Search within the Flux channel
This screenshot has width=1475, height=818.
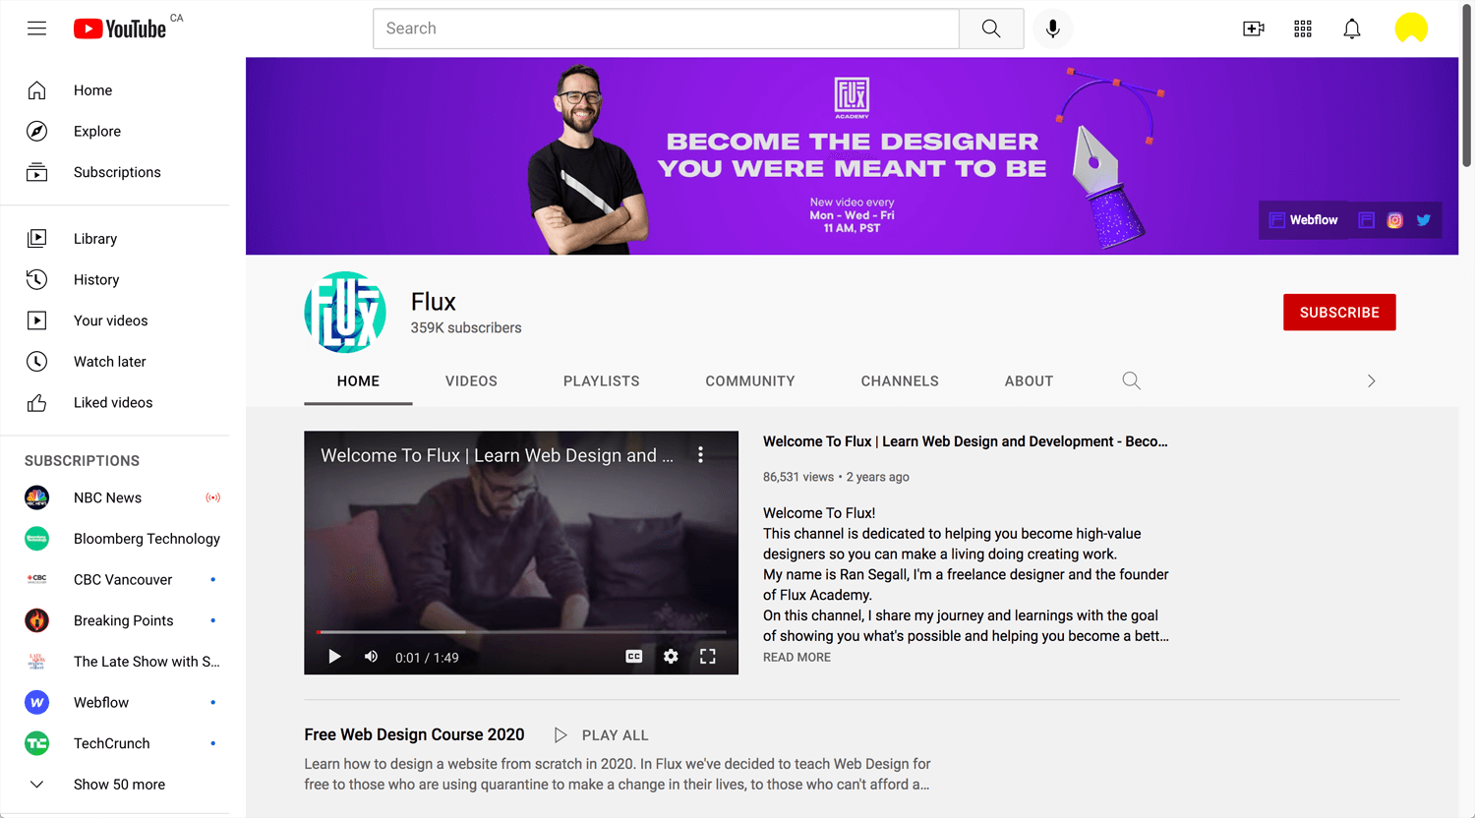1132,380
